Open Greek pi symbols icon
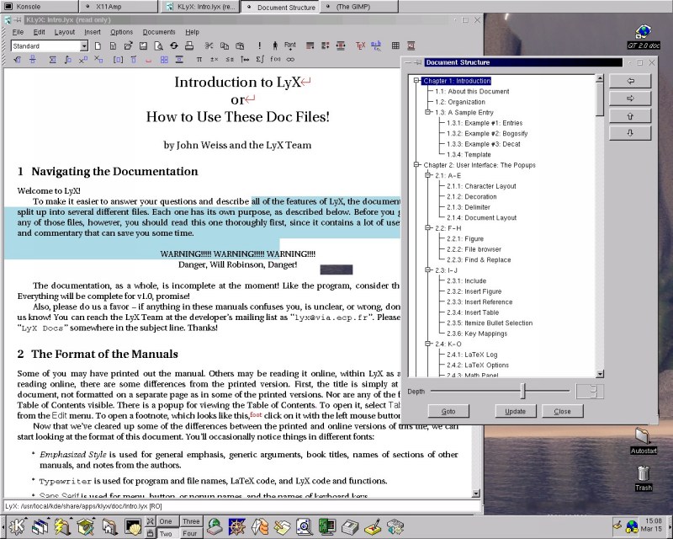The height and width of the screenshot is (539, 673). [199, 59]
